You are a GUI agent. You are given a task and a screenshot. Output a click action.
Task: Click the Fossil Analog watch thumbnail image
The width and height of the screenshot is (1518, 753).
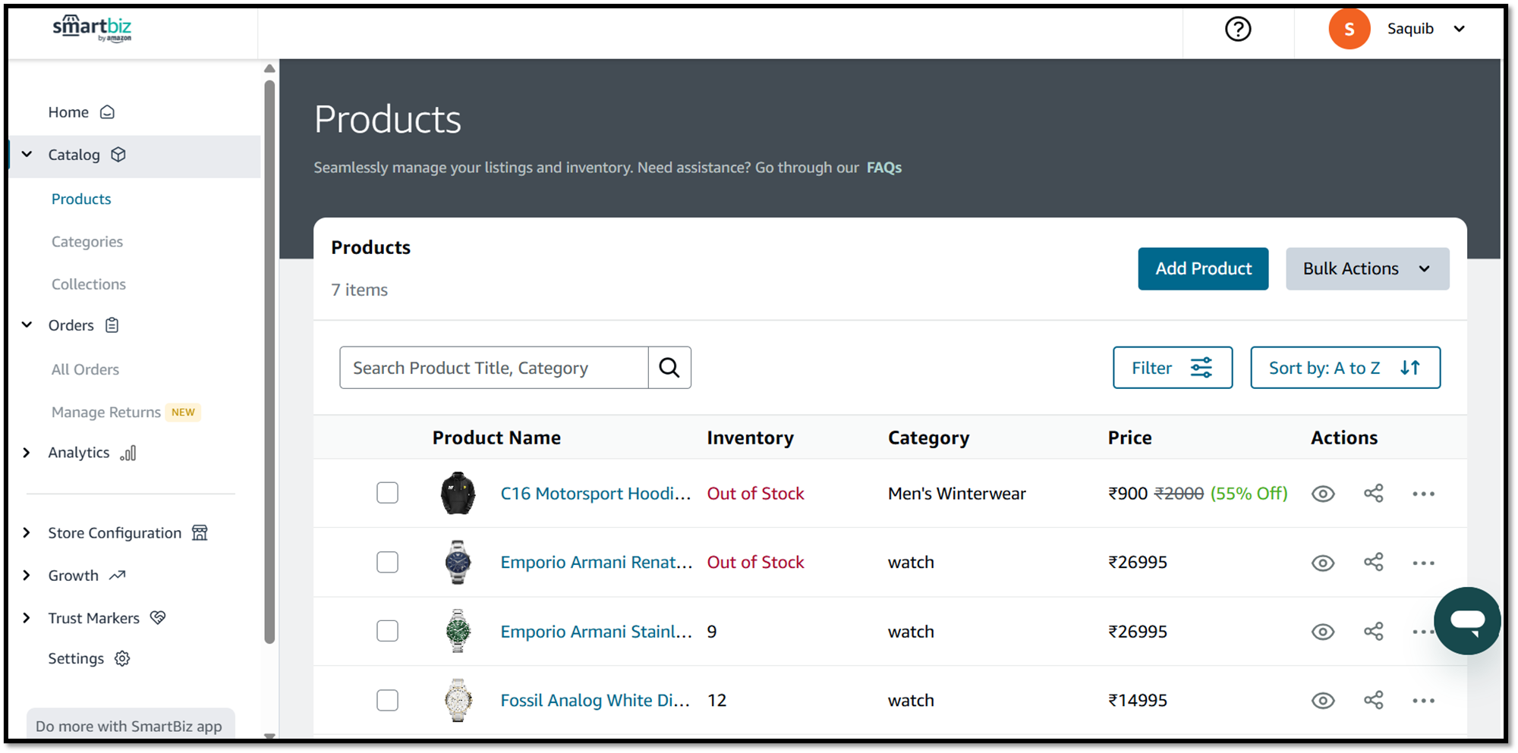[x=458, y=700]
